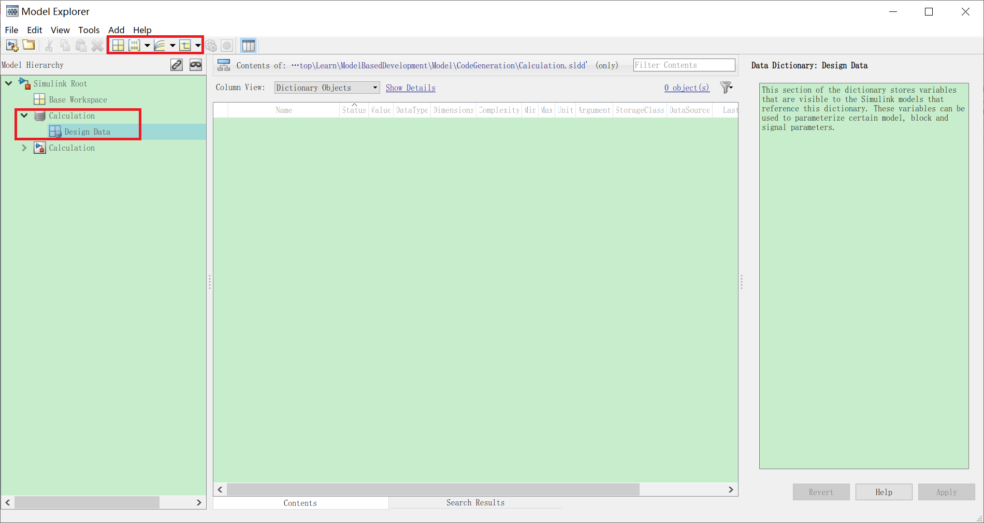Viewport: 984px width, 523px height.
Task: Sort by the Argument column header
Action: point(595,110)
